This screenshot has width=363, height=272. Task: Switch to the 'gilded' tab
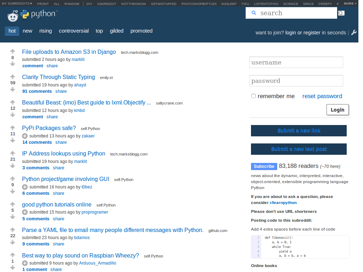click(x=116, y=31)
